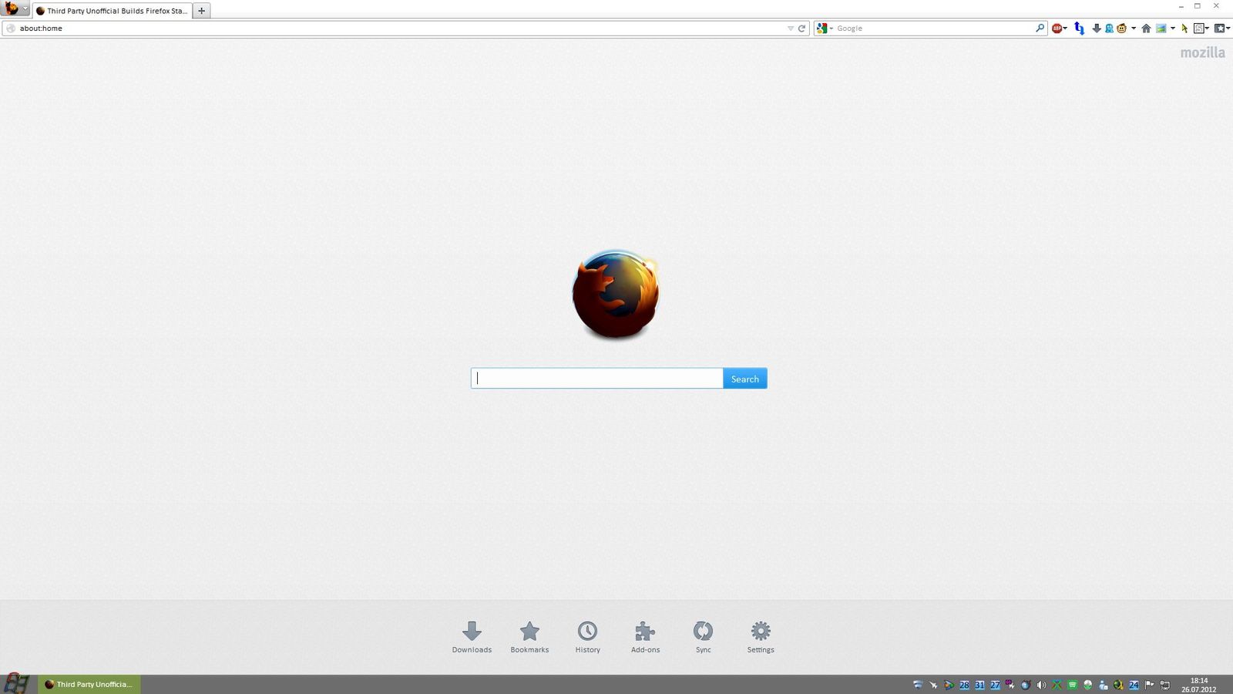Click the user with lock tray icon

pyautogui.click(x=1103, y=685)
